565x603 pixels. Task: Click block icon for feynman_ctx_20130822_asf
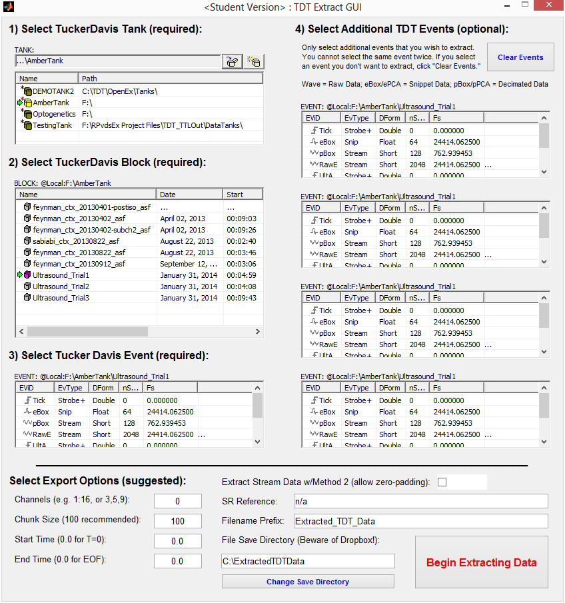tap(27, 253)
